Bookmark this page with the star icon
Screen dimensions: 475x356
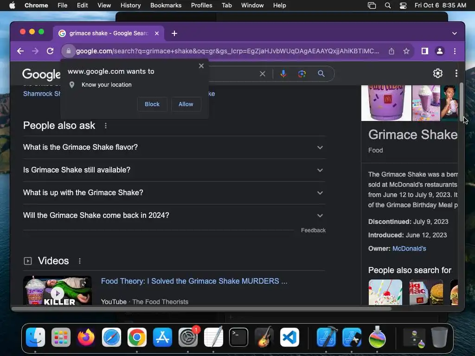(x=406, y=51)
